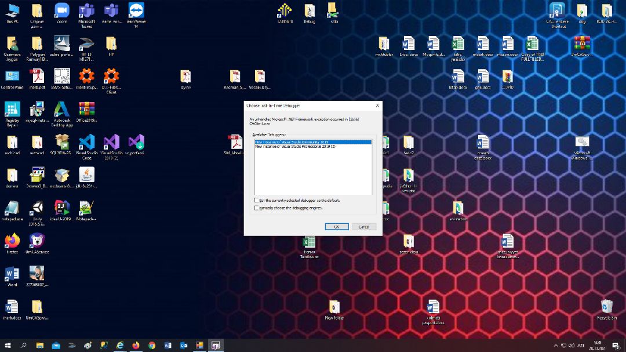Check 'Manually choose the debugging engines' option

tap(257, 208)
